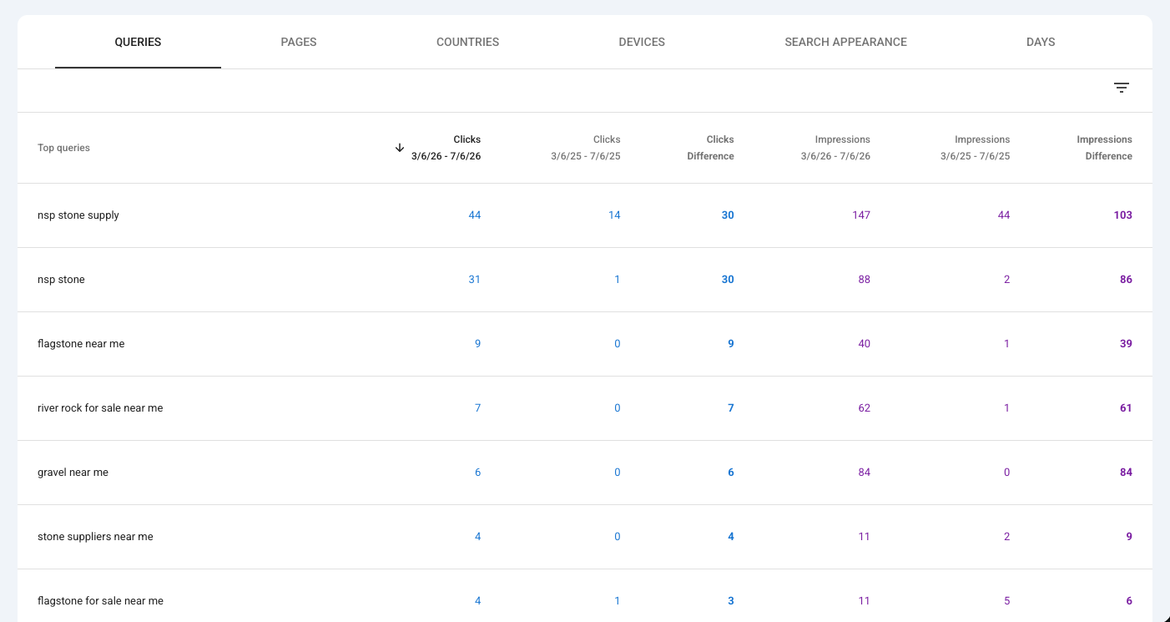Click impressions value 147 for nsp stone supply

[x=861, y=215]
